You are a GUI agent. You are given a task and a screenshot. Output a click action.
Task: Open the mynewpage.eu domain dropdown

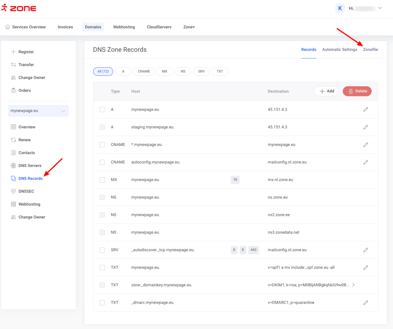38,111
